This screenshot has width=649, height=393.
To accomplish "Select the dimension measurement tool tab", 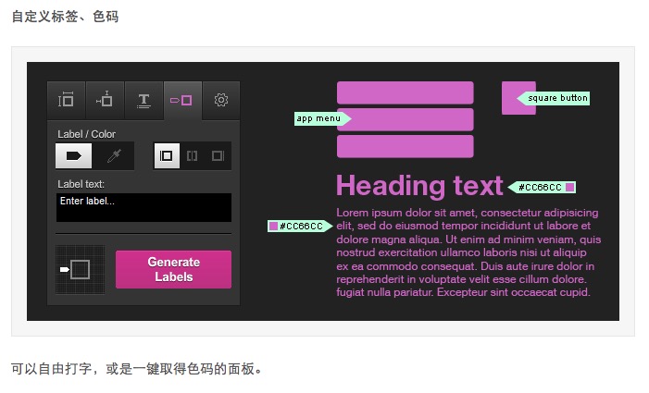I will click(x=67, y=101).
